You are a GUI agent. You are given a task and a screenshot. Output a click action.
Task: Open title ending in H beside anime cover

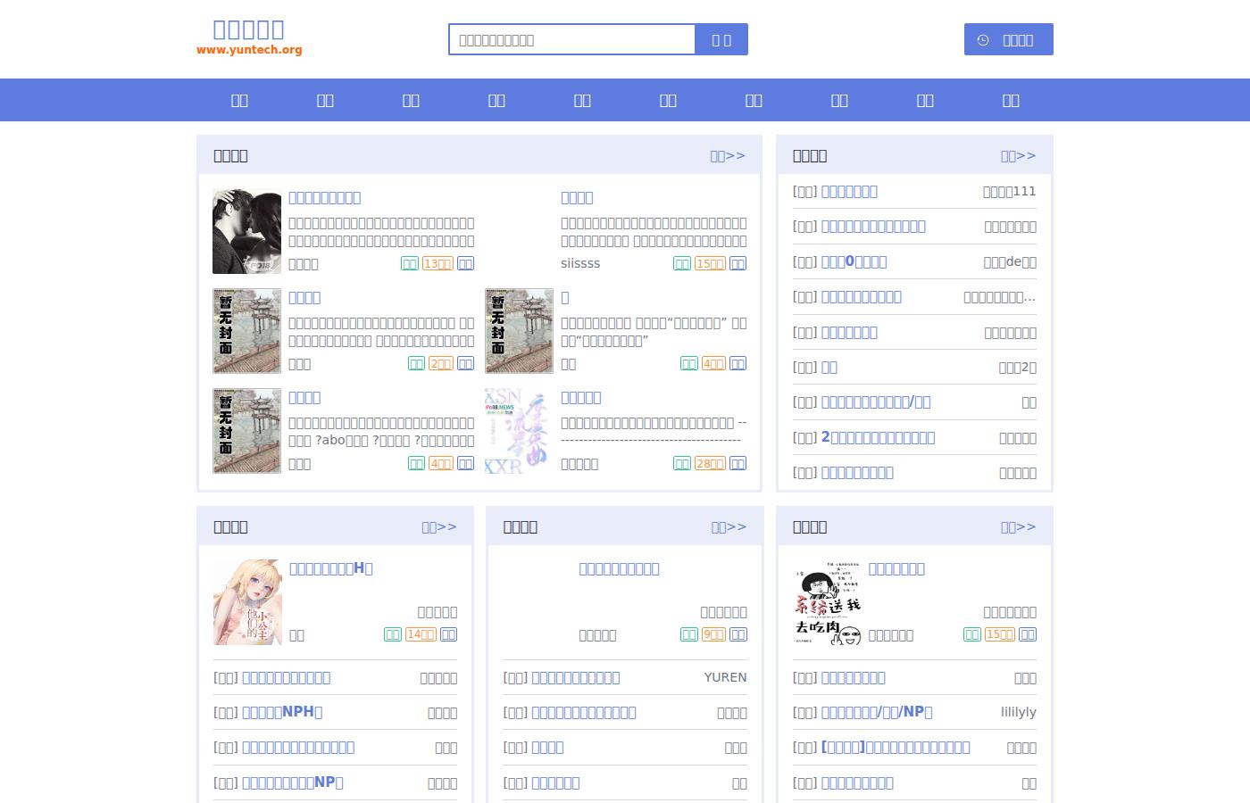pos(330,568)
